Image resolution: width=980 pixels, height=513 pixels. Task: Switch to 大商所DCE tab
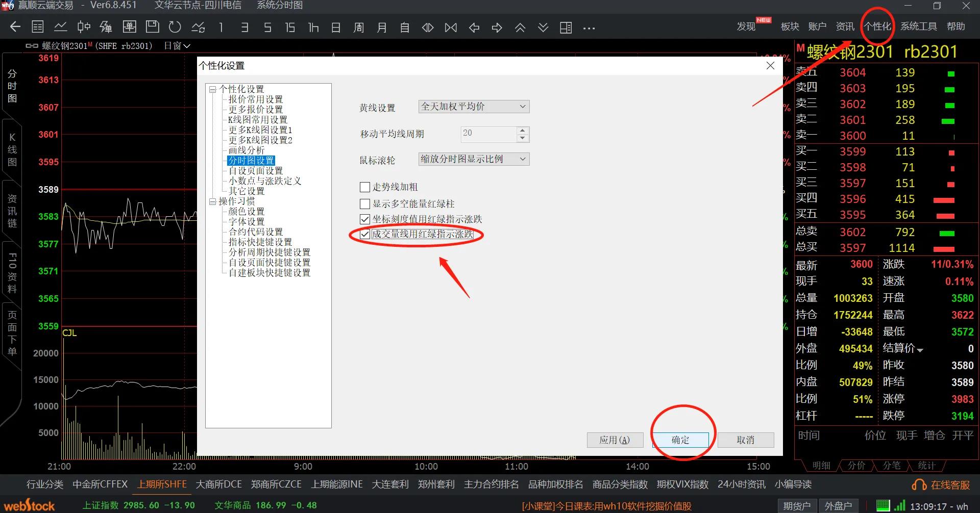coord(218,484)
